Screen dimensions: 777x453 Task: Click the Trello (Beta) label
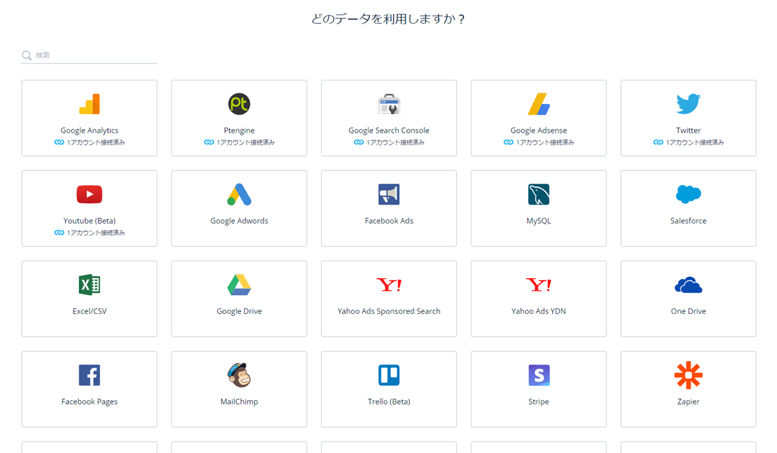(x=389, y=402)
